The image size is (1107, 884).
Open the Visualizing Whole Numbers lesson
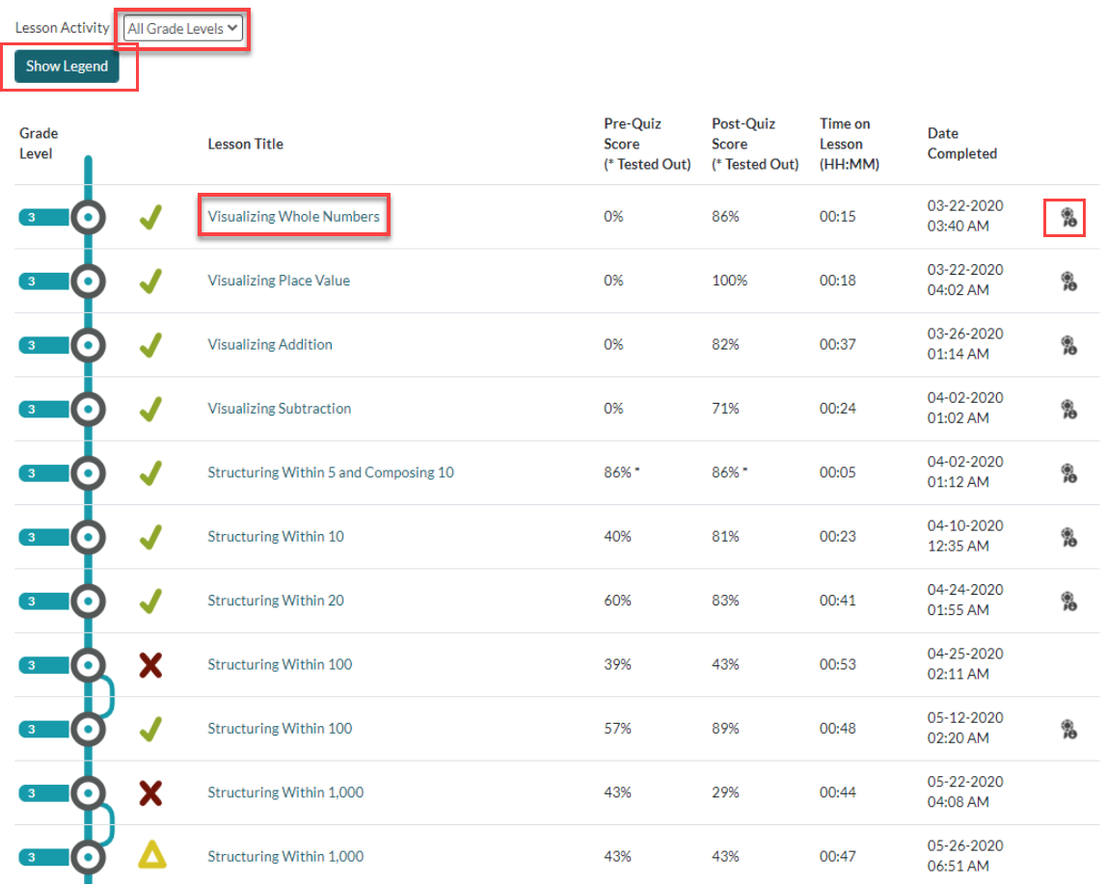(294, 216)
